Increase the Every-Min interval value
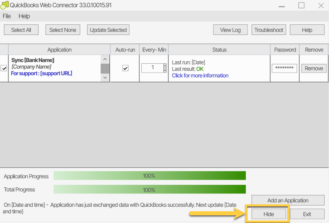This screenshot has width=329, height=223. coord(165,66)
